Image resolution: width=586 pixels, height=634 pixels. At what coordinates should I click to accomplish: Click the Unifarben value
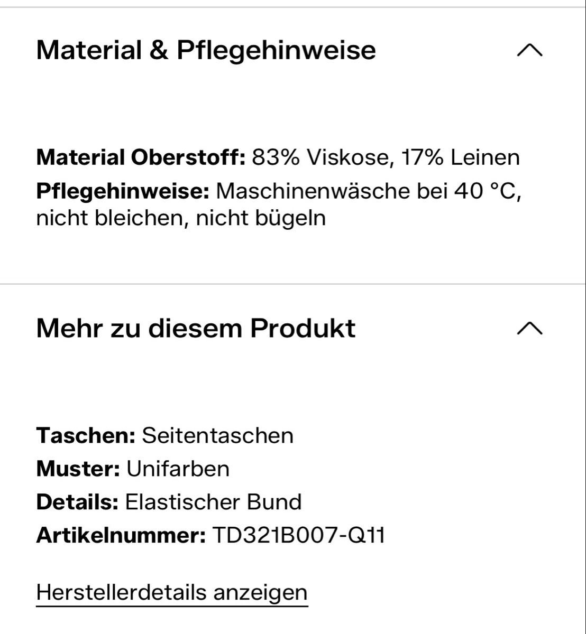click(x=178, y=469)
